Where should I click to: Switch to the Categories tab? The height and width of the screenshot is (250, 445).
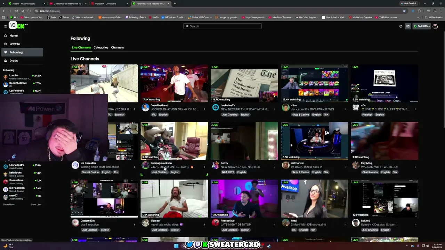coord(101,48)
